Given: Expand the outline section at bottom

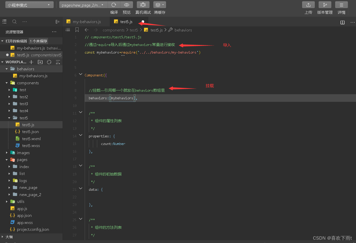Looking at the screenshot, I should point(2,237).
